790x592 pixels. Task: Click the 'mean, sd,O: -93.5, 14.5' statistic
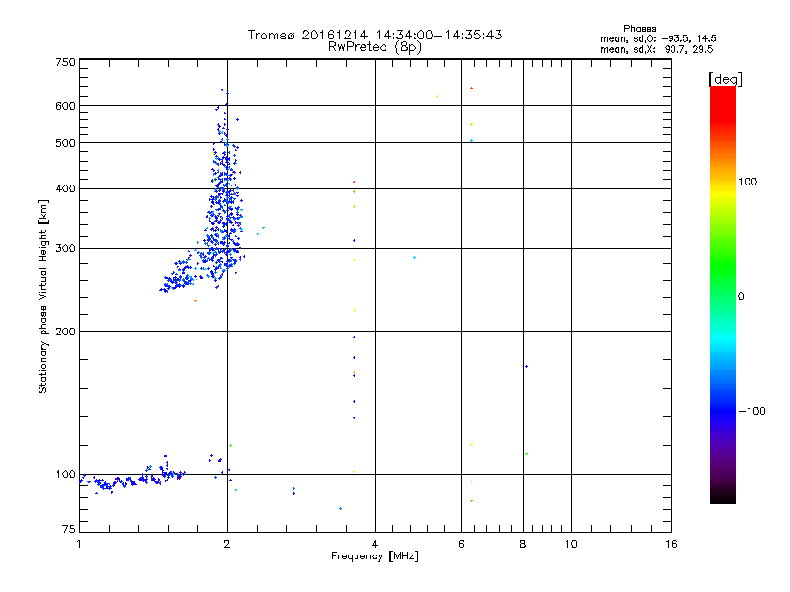point(658,38)
